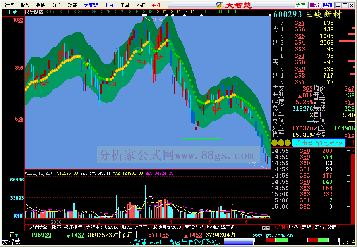357x247 pixels.
Task: Click the 路演 button
Action: [x=328, y=5]
